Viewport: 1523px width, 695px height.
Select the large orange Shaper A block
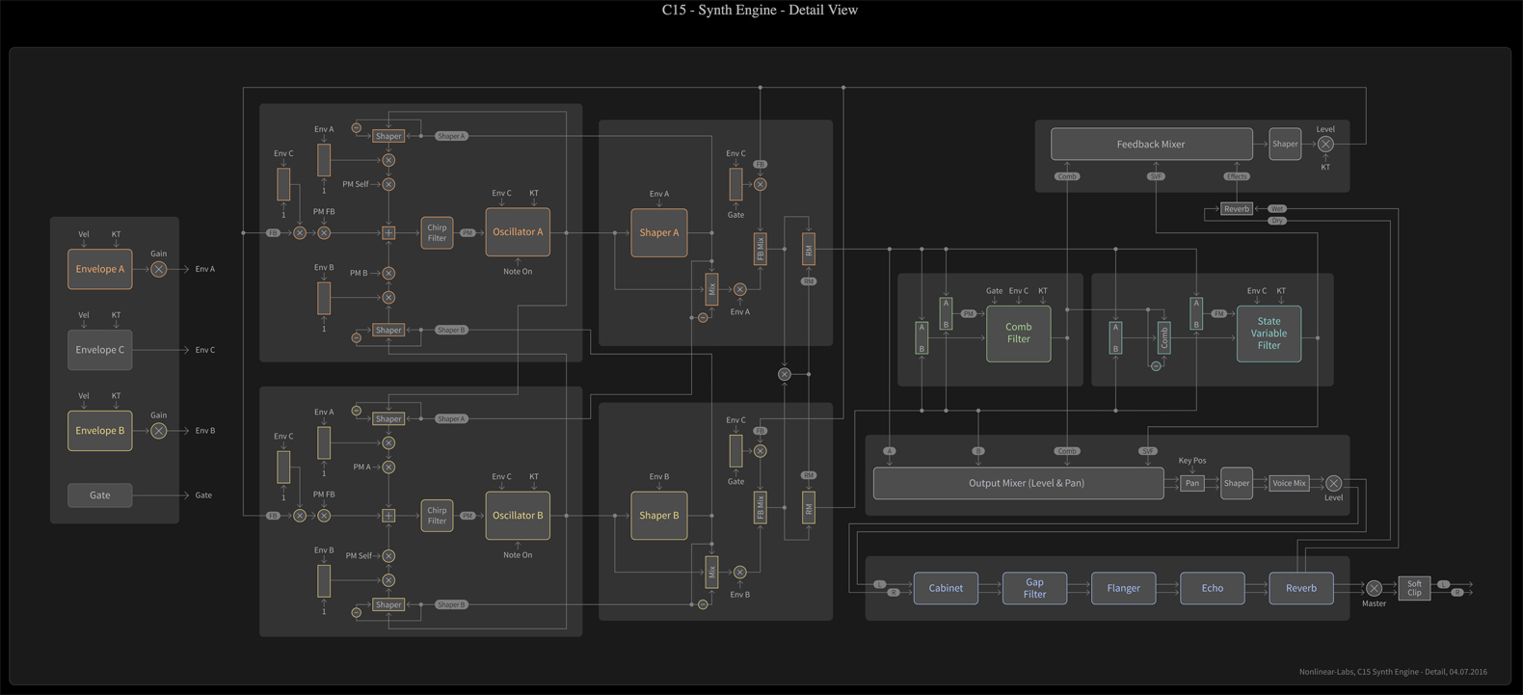click(659, 232)
